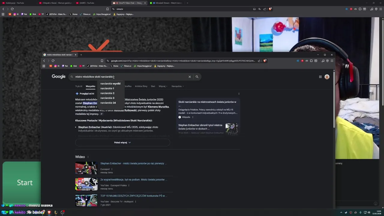This screenshot has width=384, height=216.
Task: Open "Stephan Embacher - mistrz świata juniorów" video link
Action: (133, 163)
